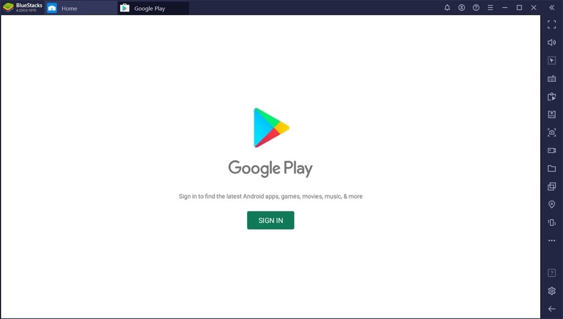Viewport: 563px width, 319px height.
Task: Click the 'Sign in to find the latest Android apps' text
Action: click(x=270, y=196)
